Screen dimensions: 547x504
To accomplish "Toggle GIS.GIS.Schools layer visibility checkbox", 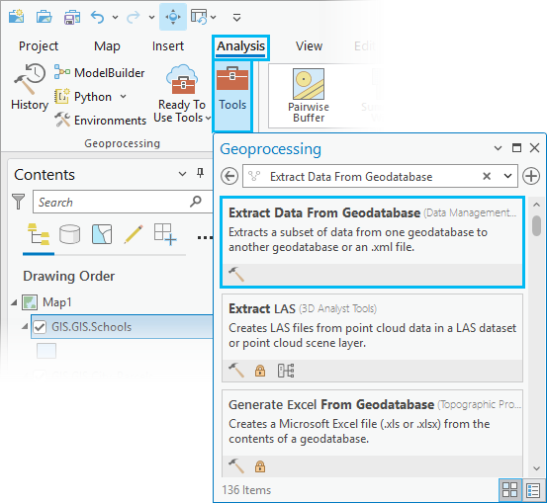I will (40, 327).
